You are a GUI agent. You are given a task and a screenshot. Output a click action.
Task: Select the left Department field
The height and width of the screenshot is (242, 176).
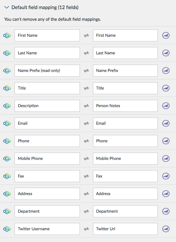tap(47, 211)
